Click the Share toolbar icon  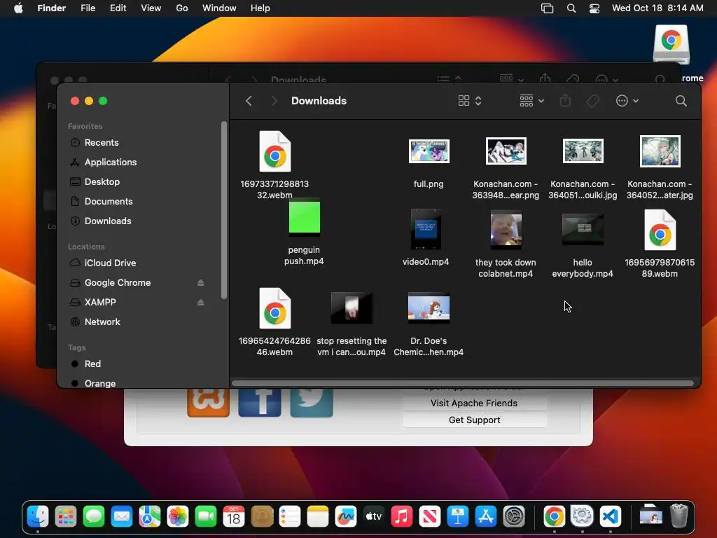tap(565, 101)
